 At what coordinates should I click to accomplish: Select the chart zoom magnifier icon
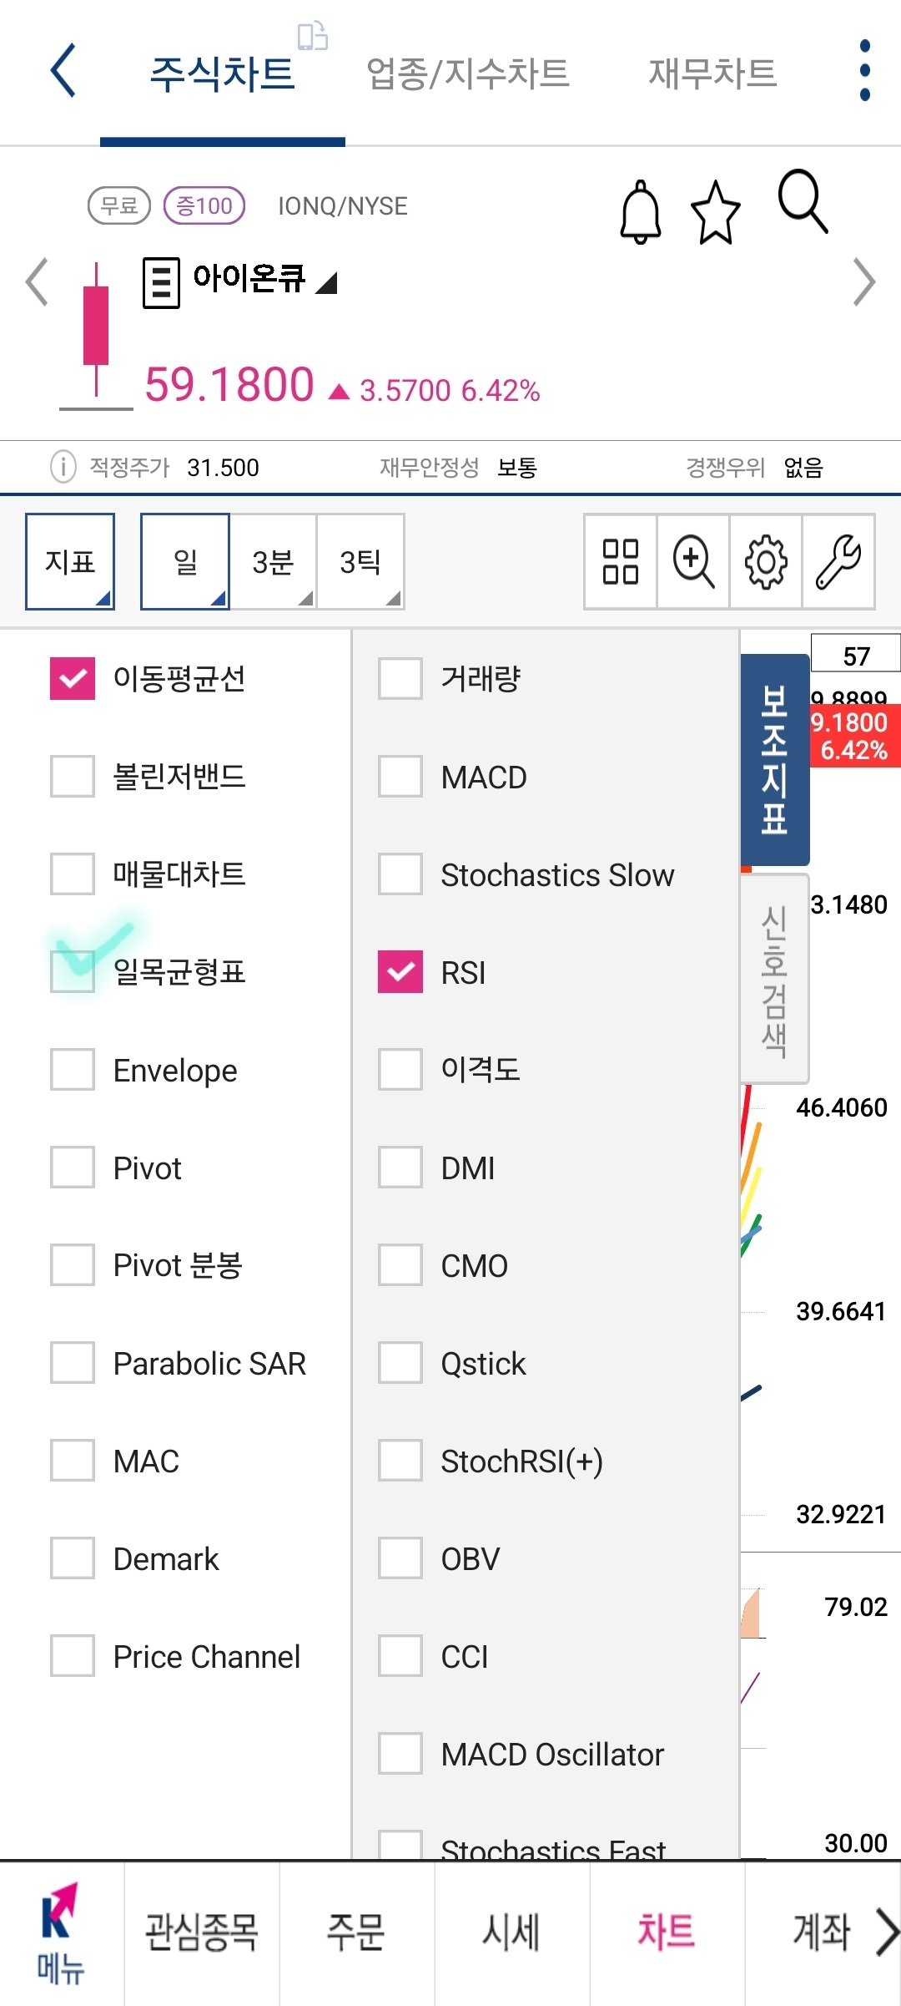(692, 561)
